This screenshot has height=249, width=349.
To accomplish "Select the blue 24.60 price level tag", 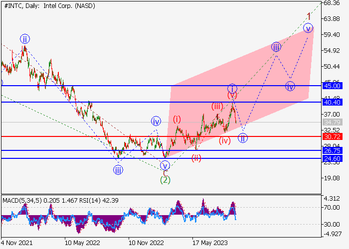I will [x=332, y=158].
